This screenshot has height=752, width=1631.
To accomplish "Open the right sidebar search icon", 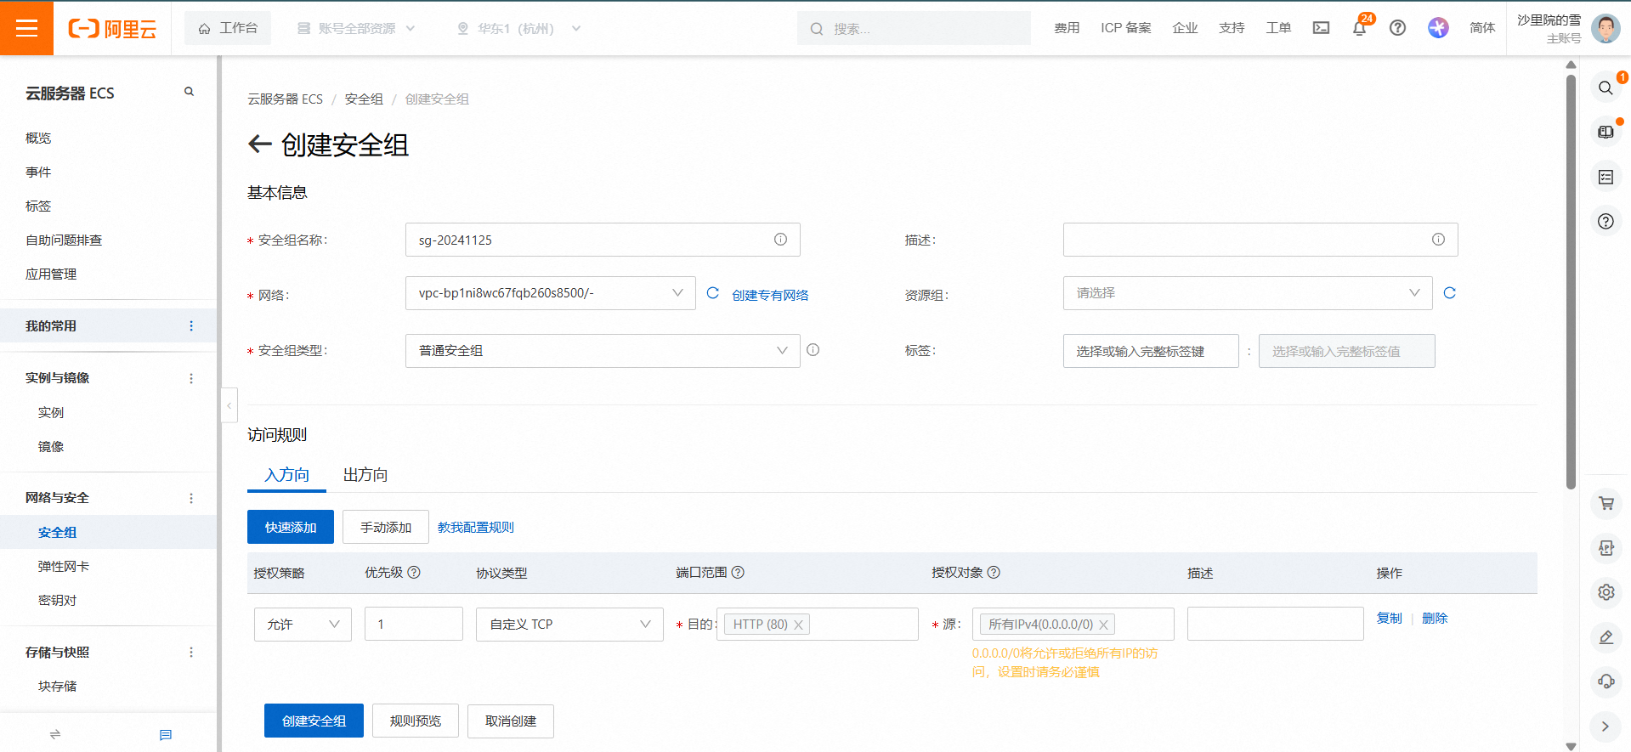I will [1606, 88].
